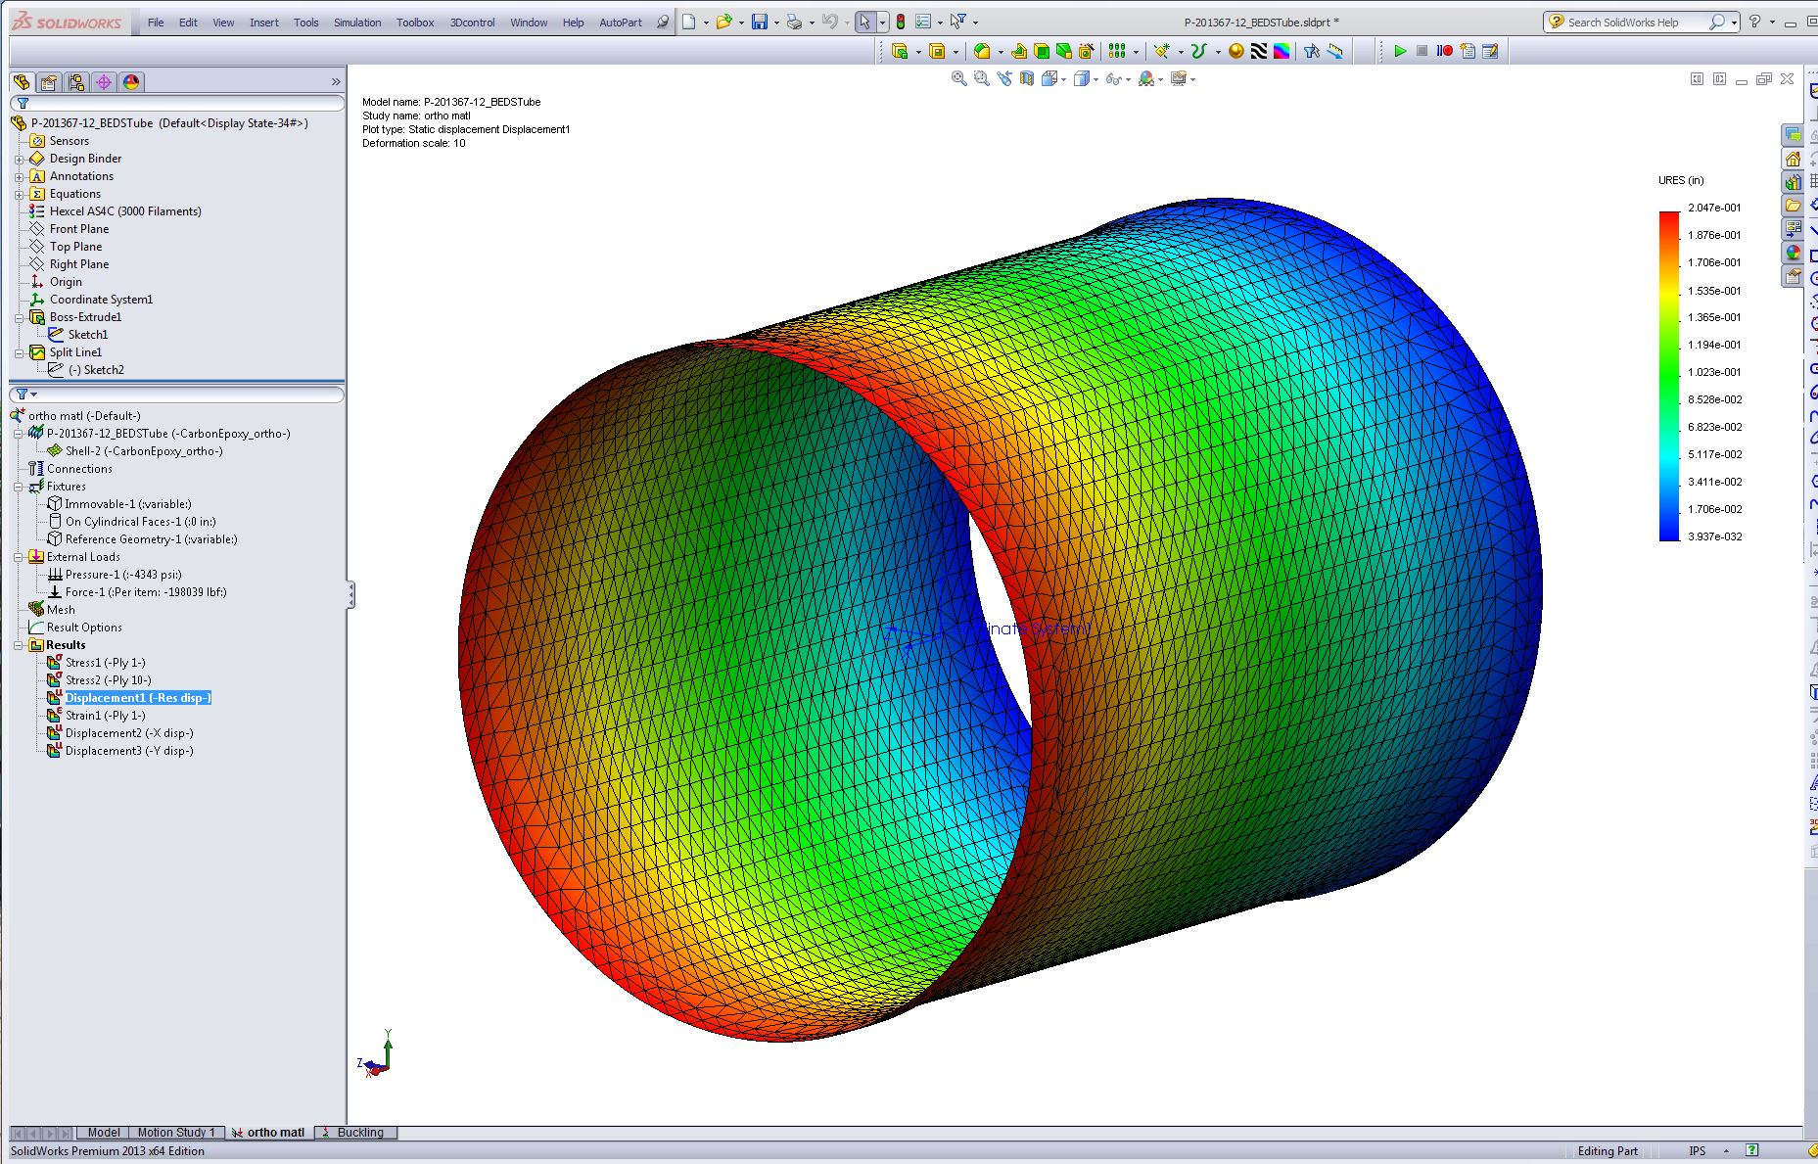Switch to the Motion Study 1 tab
This screenshot has height=1164, width=1818.
point(176,1133)
